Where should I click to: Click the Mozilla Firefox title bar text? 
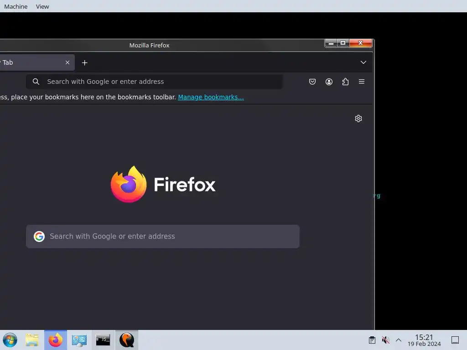(x=149, y=45)
